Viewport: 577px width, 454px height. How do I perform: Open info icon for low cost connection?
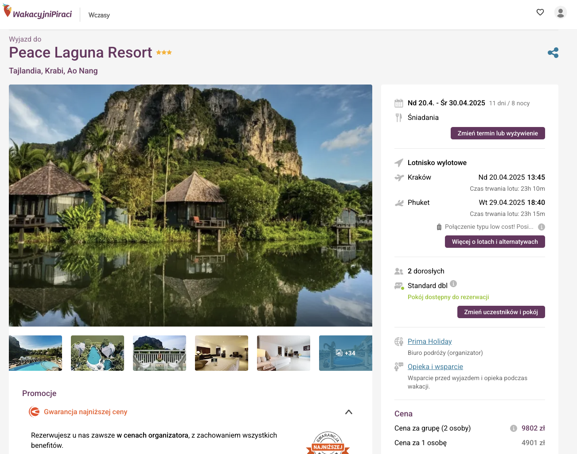pos(542,227)
